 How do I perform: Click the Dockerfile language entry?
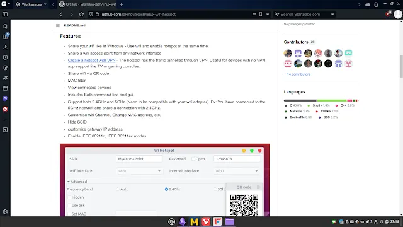(x=298, y=117)
